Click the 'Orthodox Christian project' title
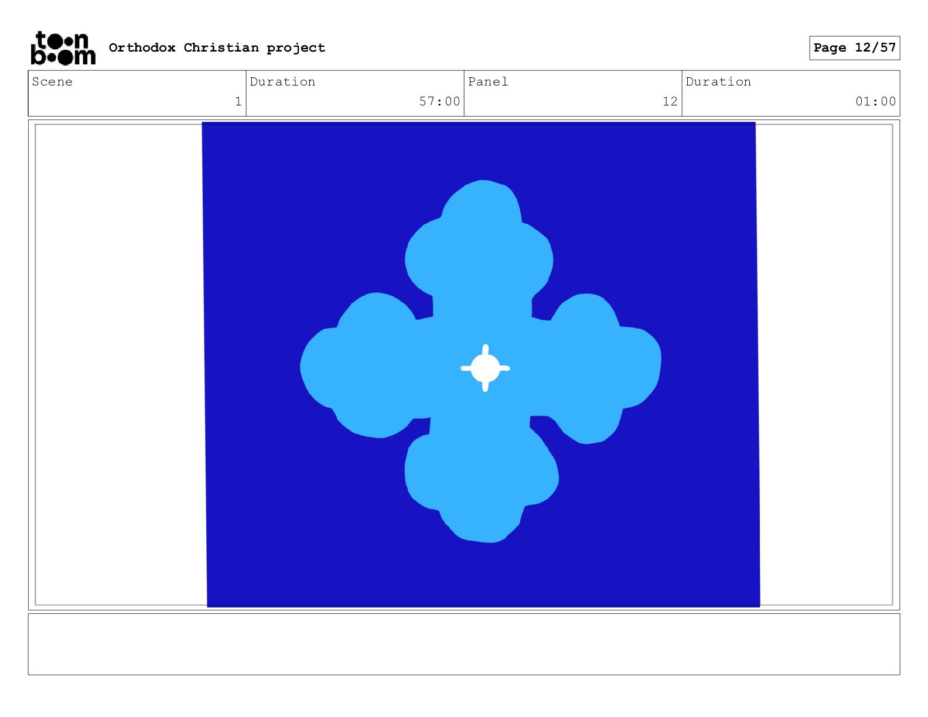 (x=217, y=47)
